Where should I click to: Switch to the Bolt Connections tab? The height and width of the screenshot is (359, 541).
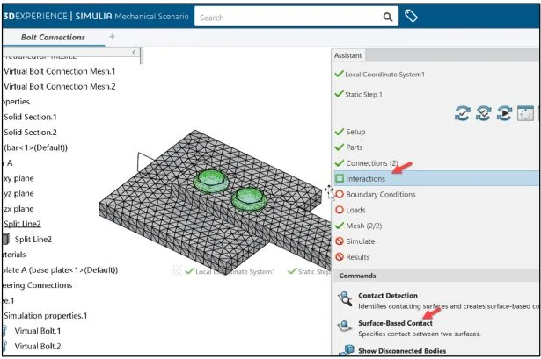51,37
